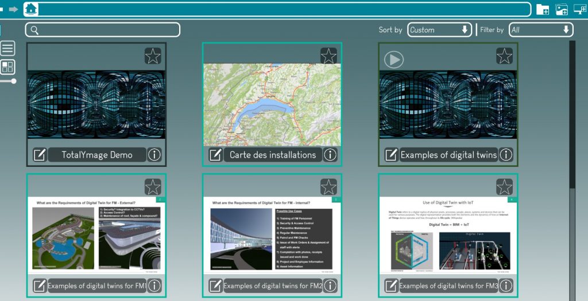588x301 pixels.
Task: Favorite the Carte des installations card
Action: point(328,56)
